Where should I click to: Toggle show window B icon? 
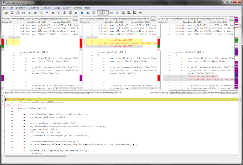(x=129, y=13)
